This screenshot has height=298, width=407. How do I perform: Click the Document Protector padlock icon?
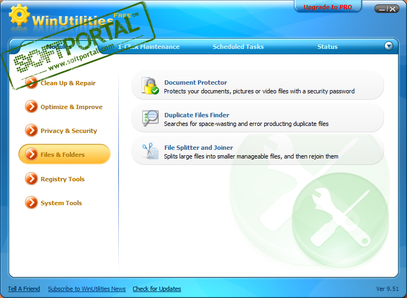(x=150, y=86)
